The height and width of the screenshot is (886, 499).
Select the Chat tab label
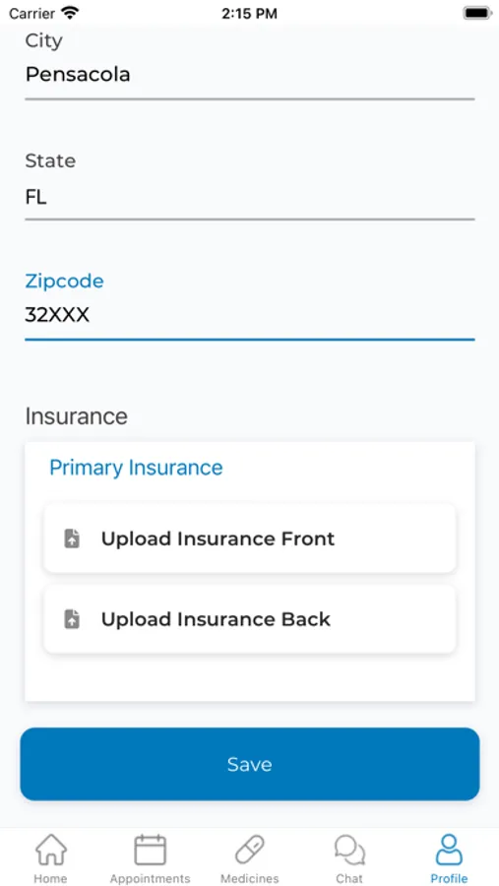click(349, 879)
